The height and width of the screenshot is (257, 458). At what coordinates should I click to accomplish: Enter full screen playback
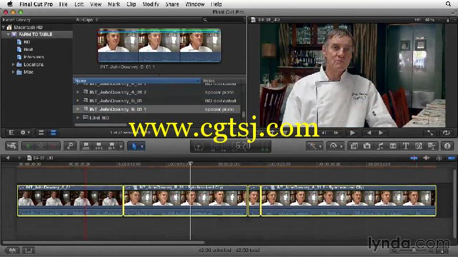click(431, 133)
